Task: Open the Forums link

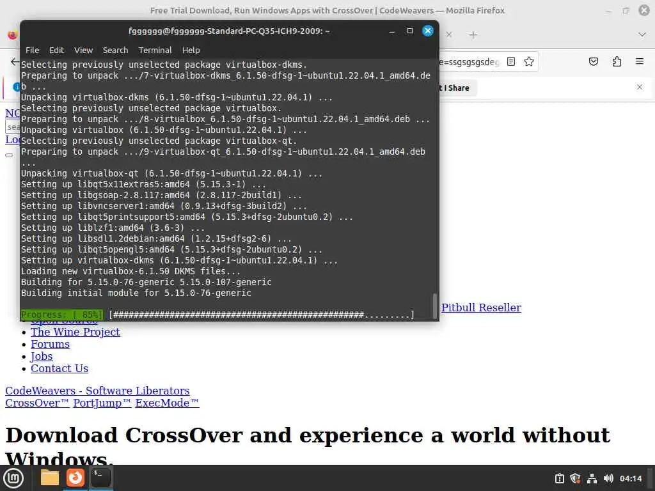Action: 50,344
